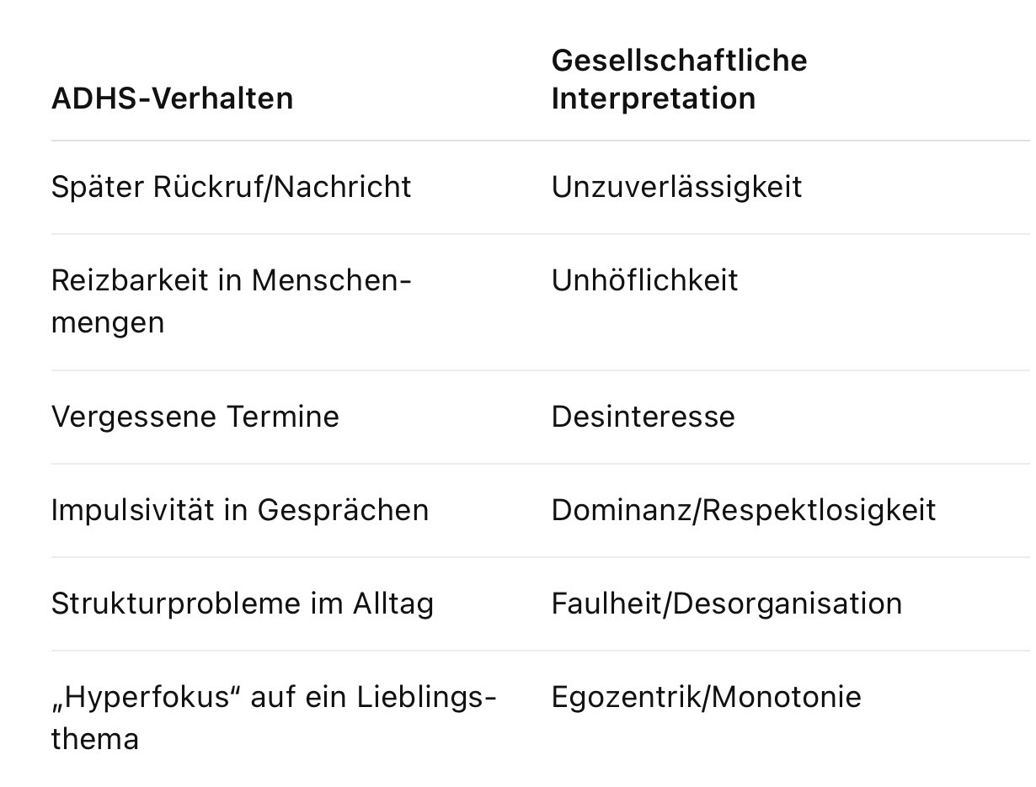Click the "Später Rückruf/Nachricht" table cell

(x=231, y=187)
